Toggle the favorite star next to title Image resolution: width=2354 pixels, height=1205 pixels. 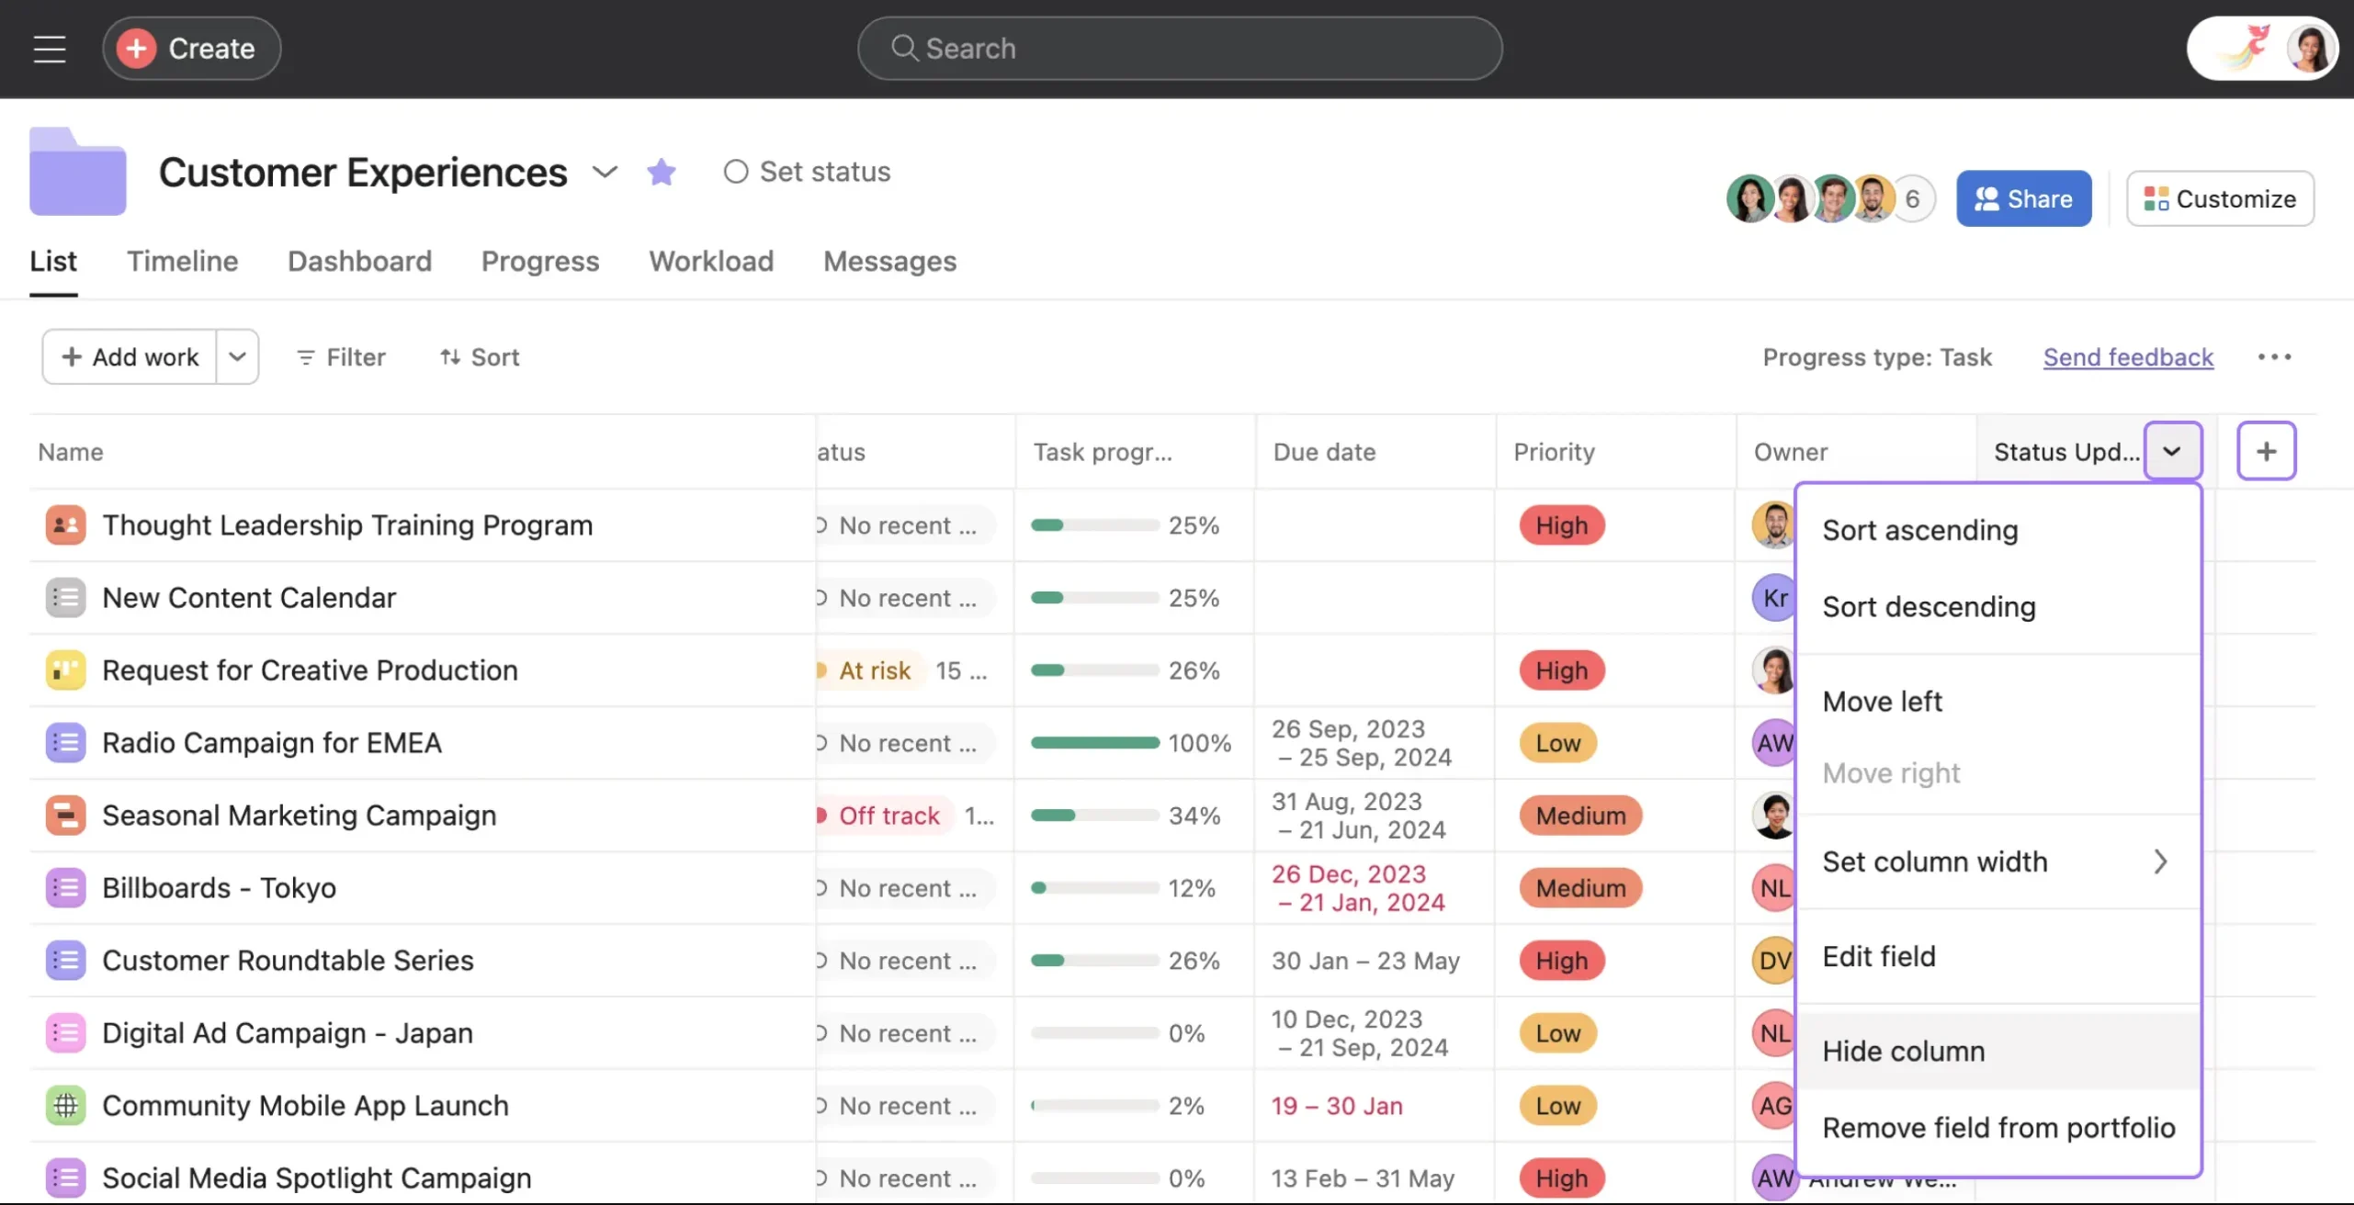pyautogui.click(x=662, y=172)
